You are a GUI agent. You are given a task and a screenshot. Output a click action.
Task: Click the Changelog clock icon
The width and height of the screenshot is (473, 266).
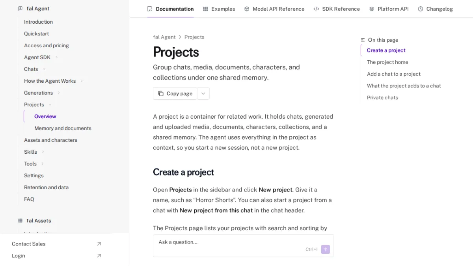point(421,9)
